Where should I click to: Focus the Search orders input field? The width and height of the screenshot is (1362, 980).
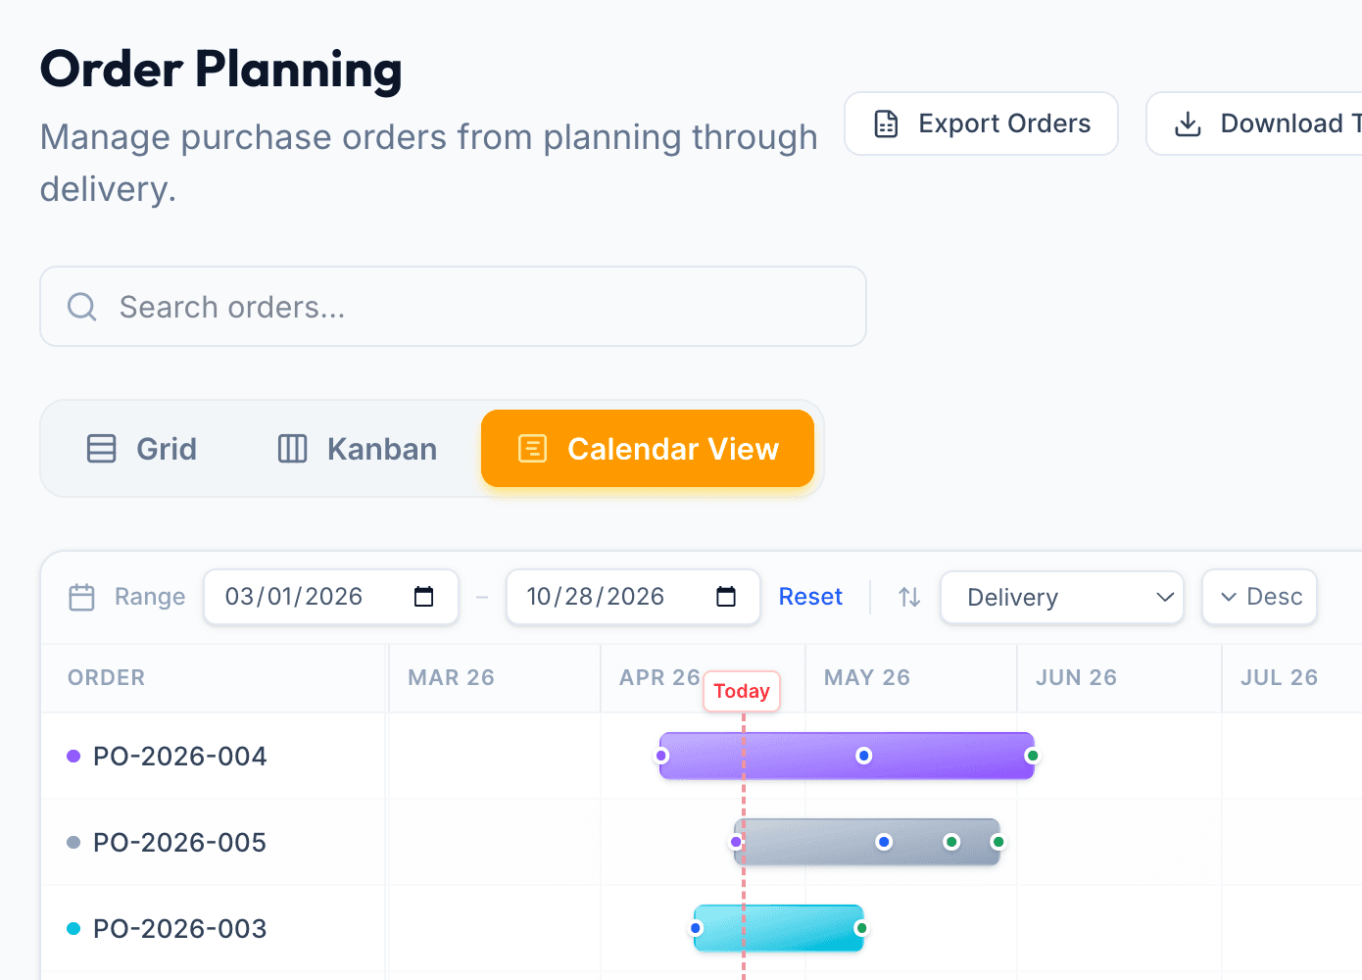(x=453, y=307)
